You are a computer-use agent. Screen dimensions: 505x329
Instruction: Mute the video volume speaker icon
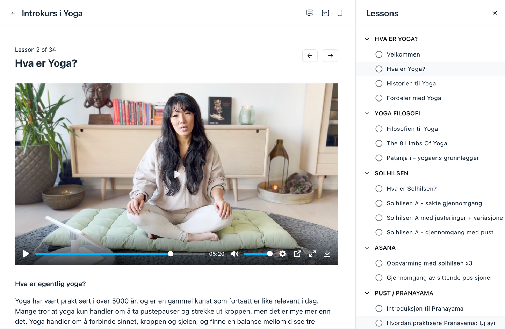point(234,254)
